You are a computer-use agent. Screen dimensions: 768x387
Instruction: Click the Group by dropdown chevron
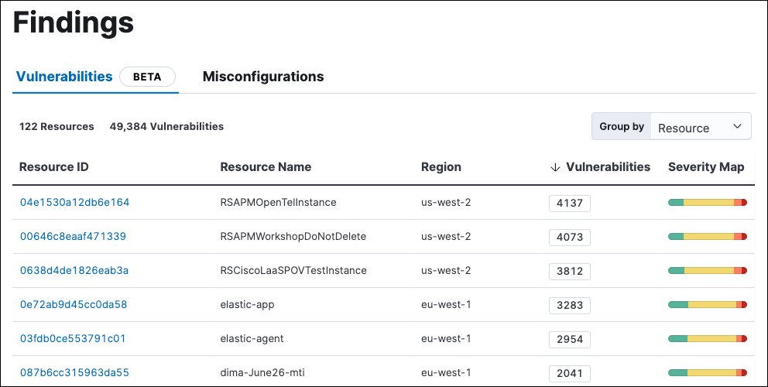737,126
